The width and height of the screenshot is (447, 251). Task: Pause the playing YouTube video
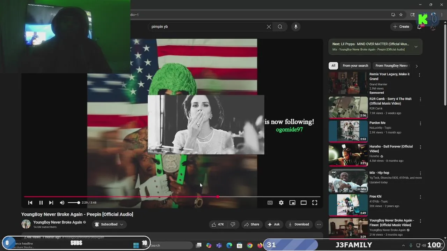(x=41, y=203)
